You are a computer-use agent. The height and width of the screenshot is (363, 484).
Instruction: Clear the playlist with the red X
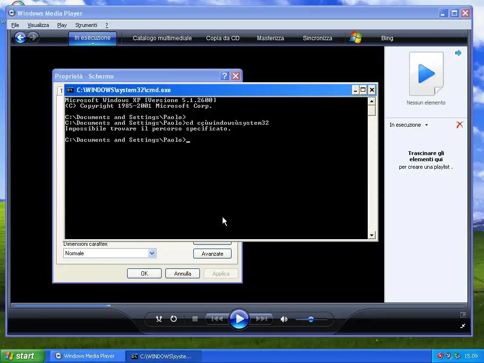[459, 125]
